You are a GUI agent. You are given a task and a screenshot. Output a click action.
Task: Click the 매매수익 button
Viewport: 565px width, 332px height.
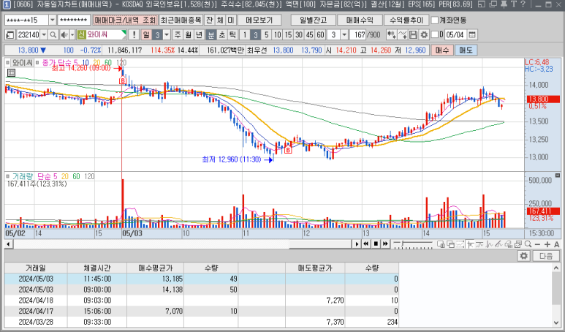[x=360, y=20]
